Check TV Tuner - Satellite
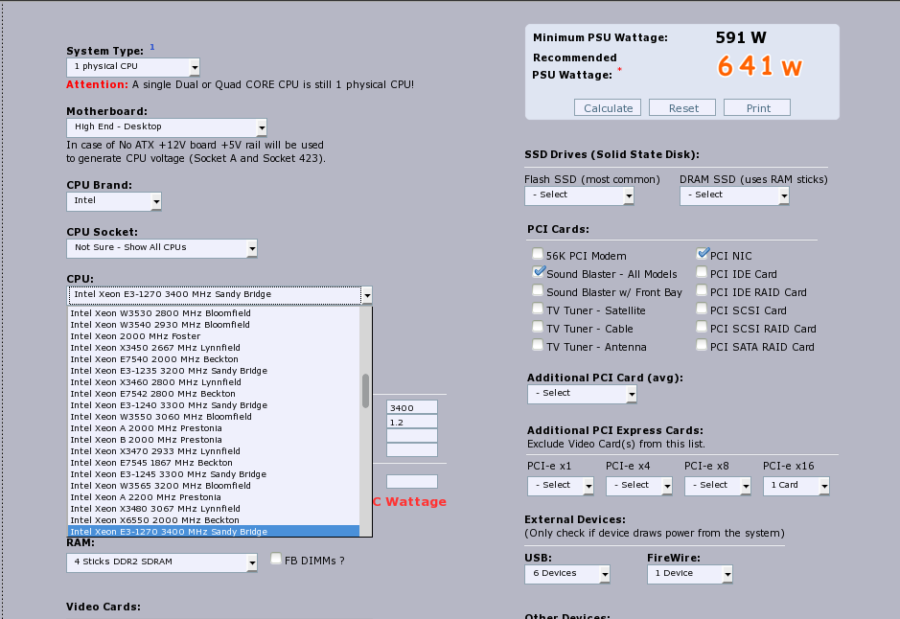Image resolution: width=900 pixels, height=619 pixels. point(538,309)
